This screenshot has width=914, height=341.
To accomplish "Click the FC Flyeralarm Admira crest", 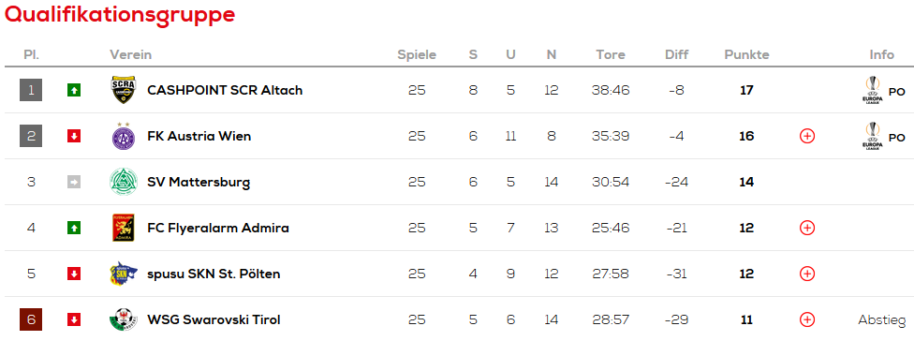I will (123, 228).
